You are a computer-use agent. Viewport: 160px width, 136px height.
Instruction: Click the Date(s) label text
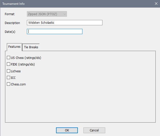(x=10, y=32)
